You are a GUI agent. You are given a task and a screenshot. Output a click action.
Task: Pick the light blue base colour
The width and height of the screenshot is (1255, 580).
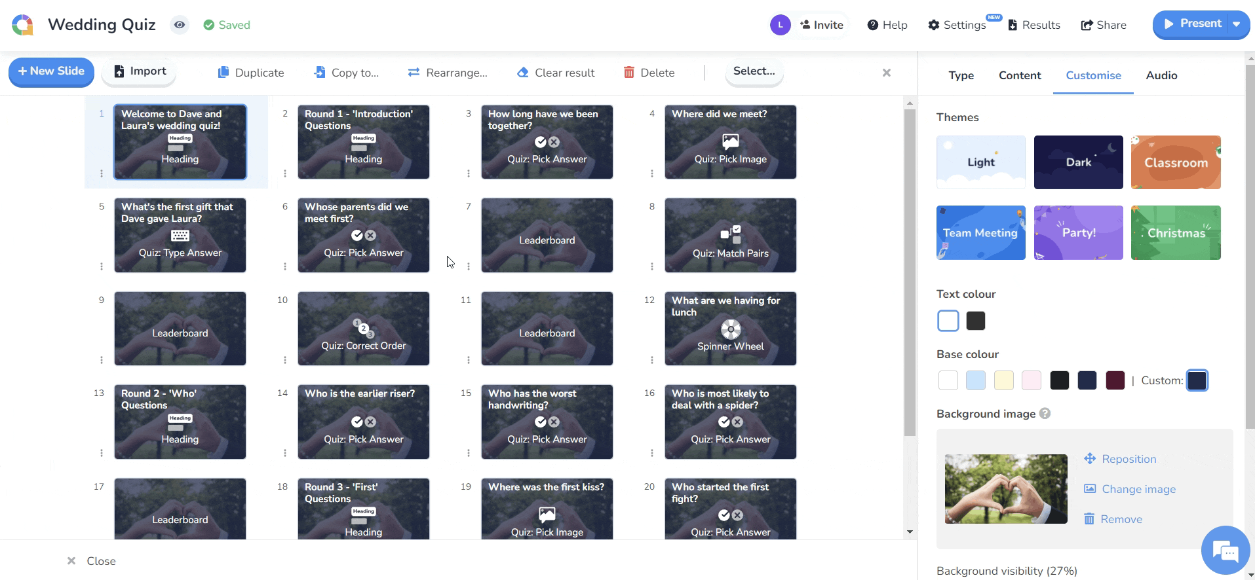976,380
